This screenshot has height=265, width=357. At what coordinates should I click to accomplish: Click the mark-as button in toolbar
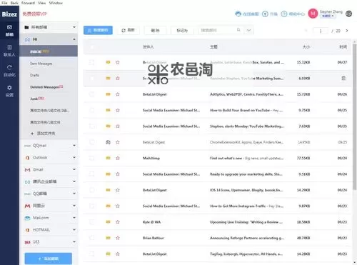(x=182, y=30)
